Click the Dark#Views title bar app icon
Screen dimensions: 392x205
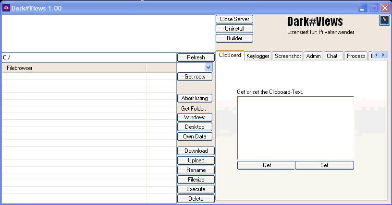pyautogui.click(x=7, y=8)
